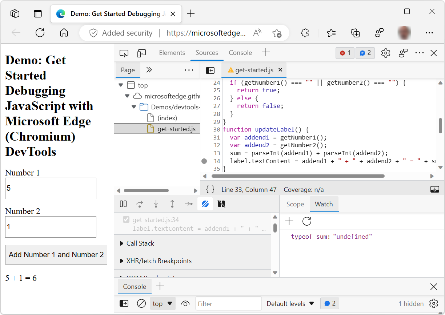Click the code editor horizontal scrollbar

298,176
